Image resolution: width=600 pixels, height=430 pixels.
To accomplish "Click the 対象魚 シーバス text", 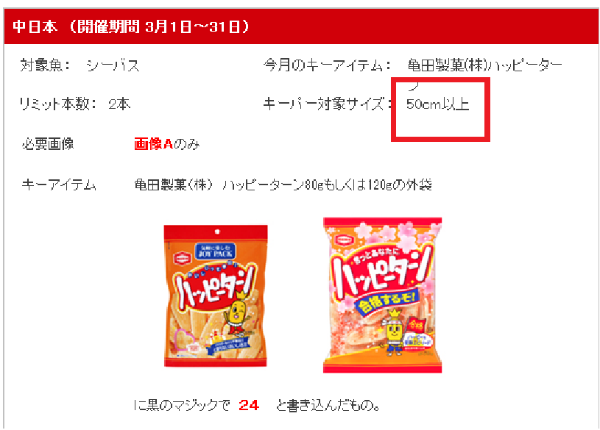I will click(80, 65).
